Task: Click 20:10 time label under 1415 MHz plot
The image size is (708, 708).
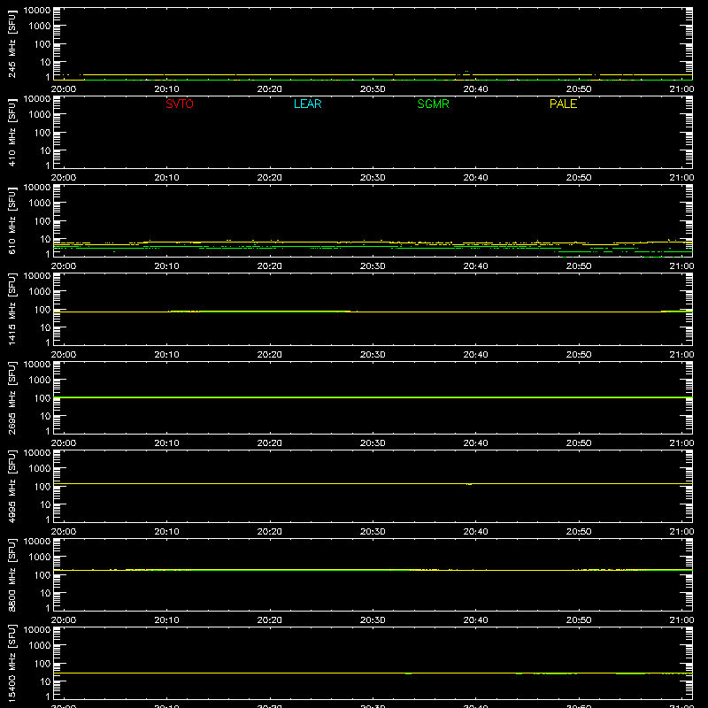Action: click(x=166, y=355)
